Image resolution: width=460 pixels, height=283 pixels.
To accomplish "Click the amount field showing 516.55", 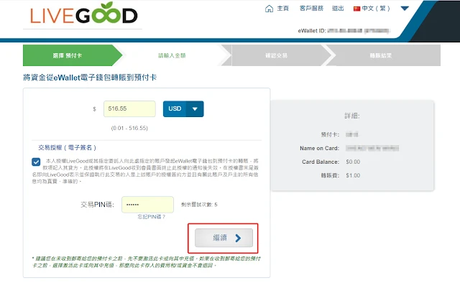I will 129,108.
